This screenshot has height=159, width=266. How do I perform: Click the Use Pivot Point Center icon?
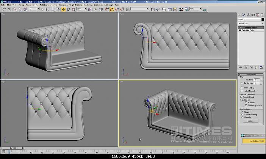89,9
